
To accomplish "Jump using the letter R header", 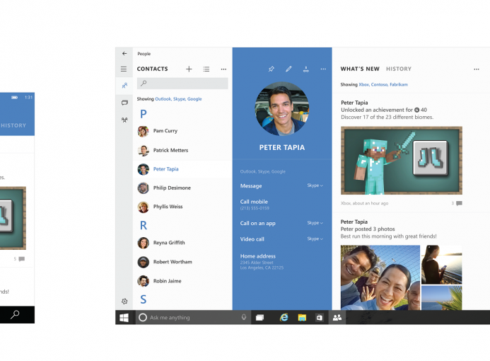I will click(x=144, y=225).
